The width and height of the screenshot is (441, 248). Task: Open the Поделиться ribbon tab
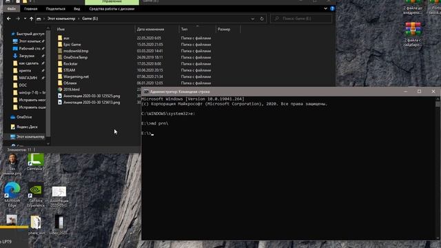click(55, 9)
